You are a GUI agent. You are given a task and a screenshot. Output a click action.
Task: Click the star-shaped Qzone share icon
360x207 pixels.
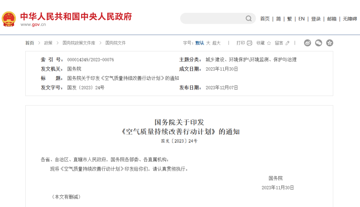(330, 43)
